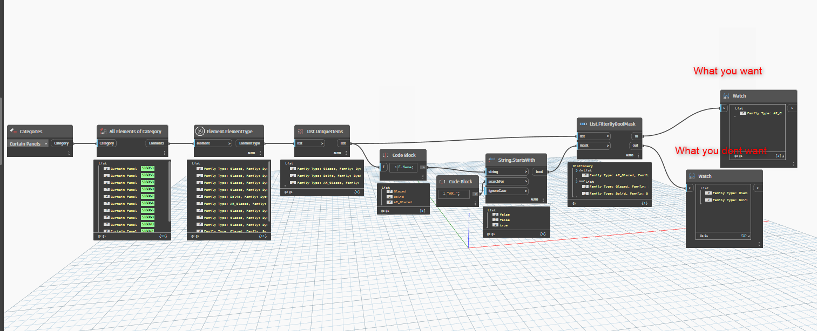Click the E input port on Code Block
The width and height of the screenshot is (817, 331).
pos(384,167)
